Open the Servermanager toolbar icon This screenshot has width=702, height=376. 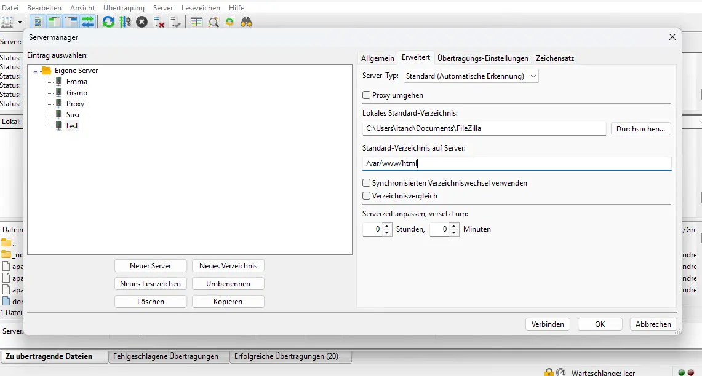click(7, 22)
